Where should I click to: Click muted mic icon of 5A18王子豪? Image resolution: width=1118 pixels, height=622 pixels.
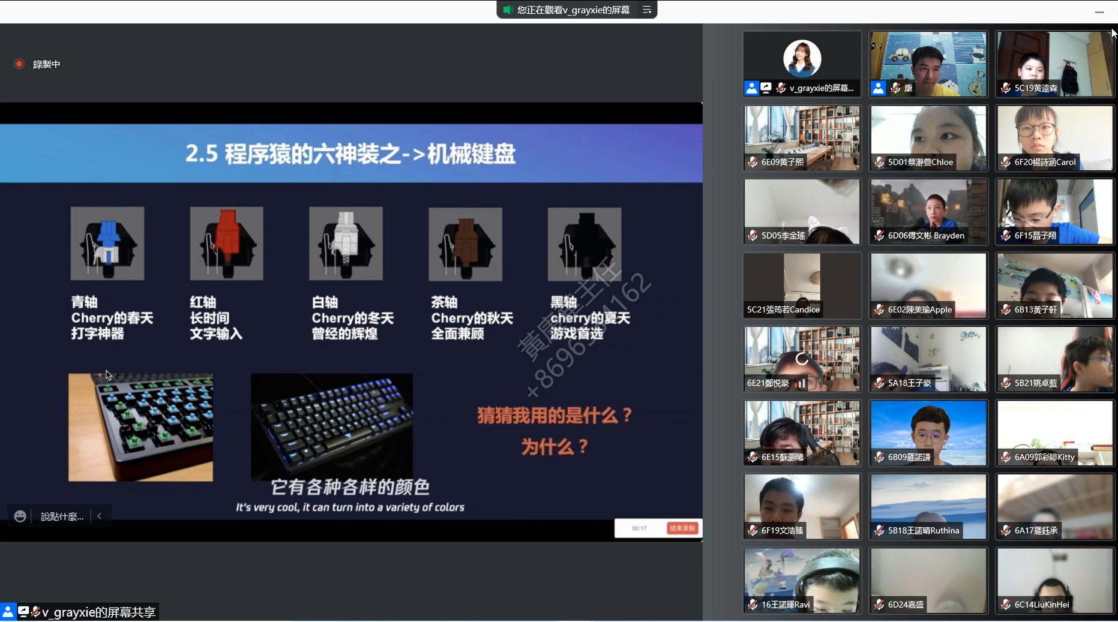[x=879, y=383]
